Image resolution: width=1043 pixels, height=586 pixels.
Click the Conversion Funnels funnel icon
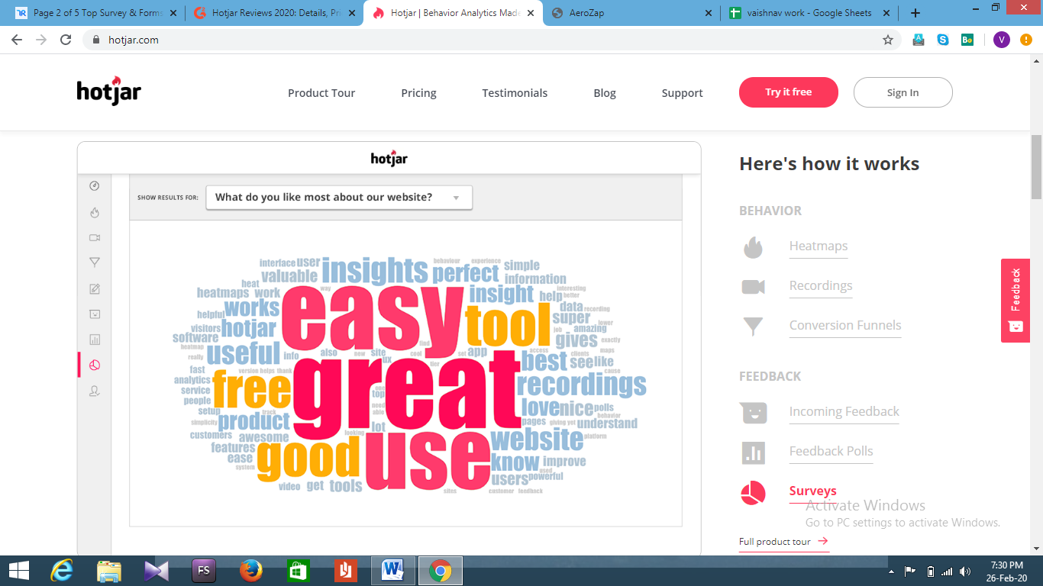point(753,327)
